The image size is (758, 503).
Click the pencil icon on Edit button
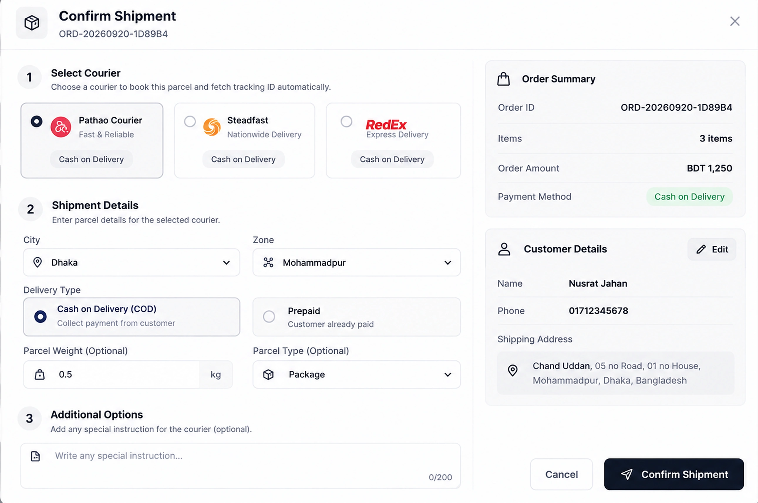point(701,249)
